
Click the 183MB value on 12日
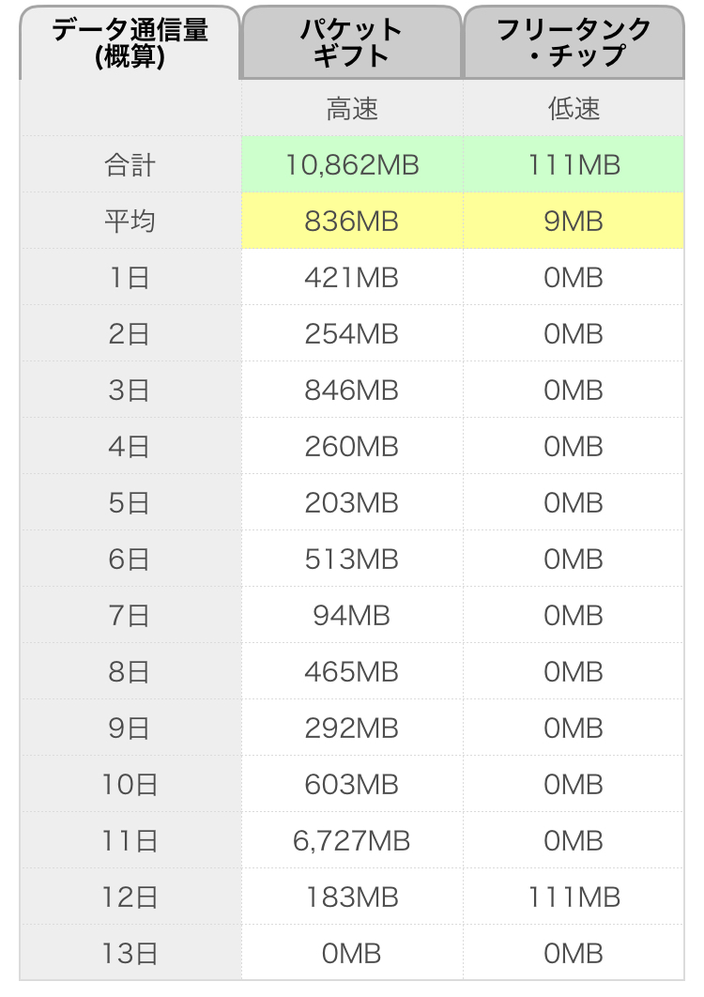352,897
